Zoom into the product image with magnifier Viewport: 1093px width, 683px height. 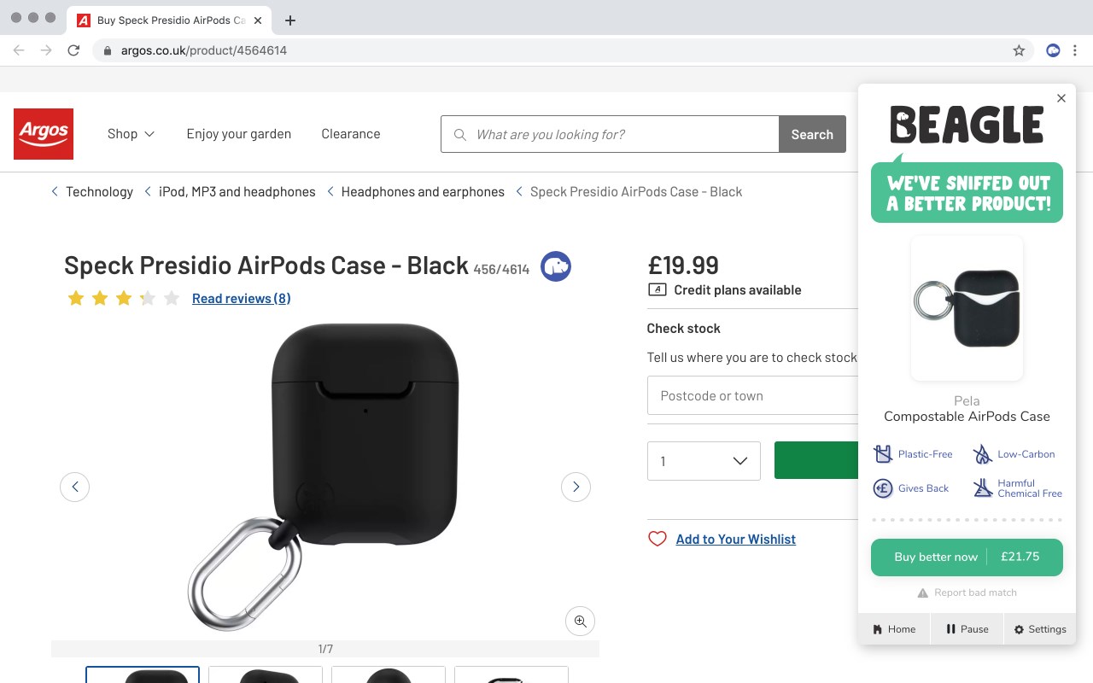pyautogui.click(x=580, y=622)
